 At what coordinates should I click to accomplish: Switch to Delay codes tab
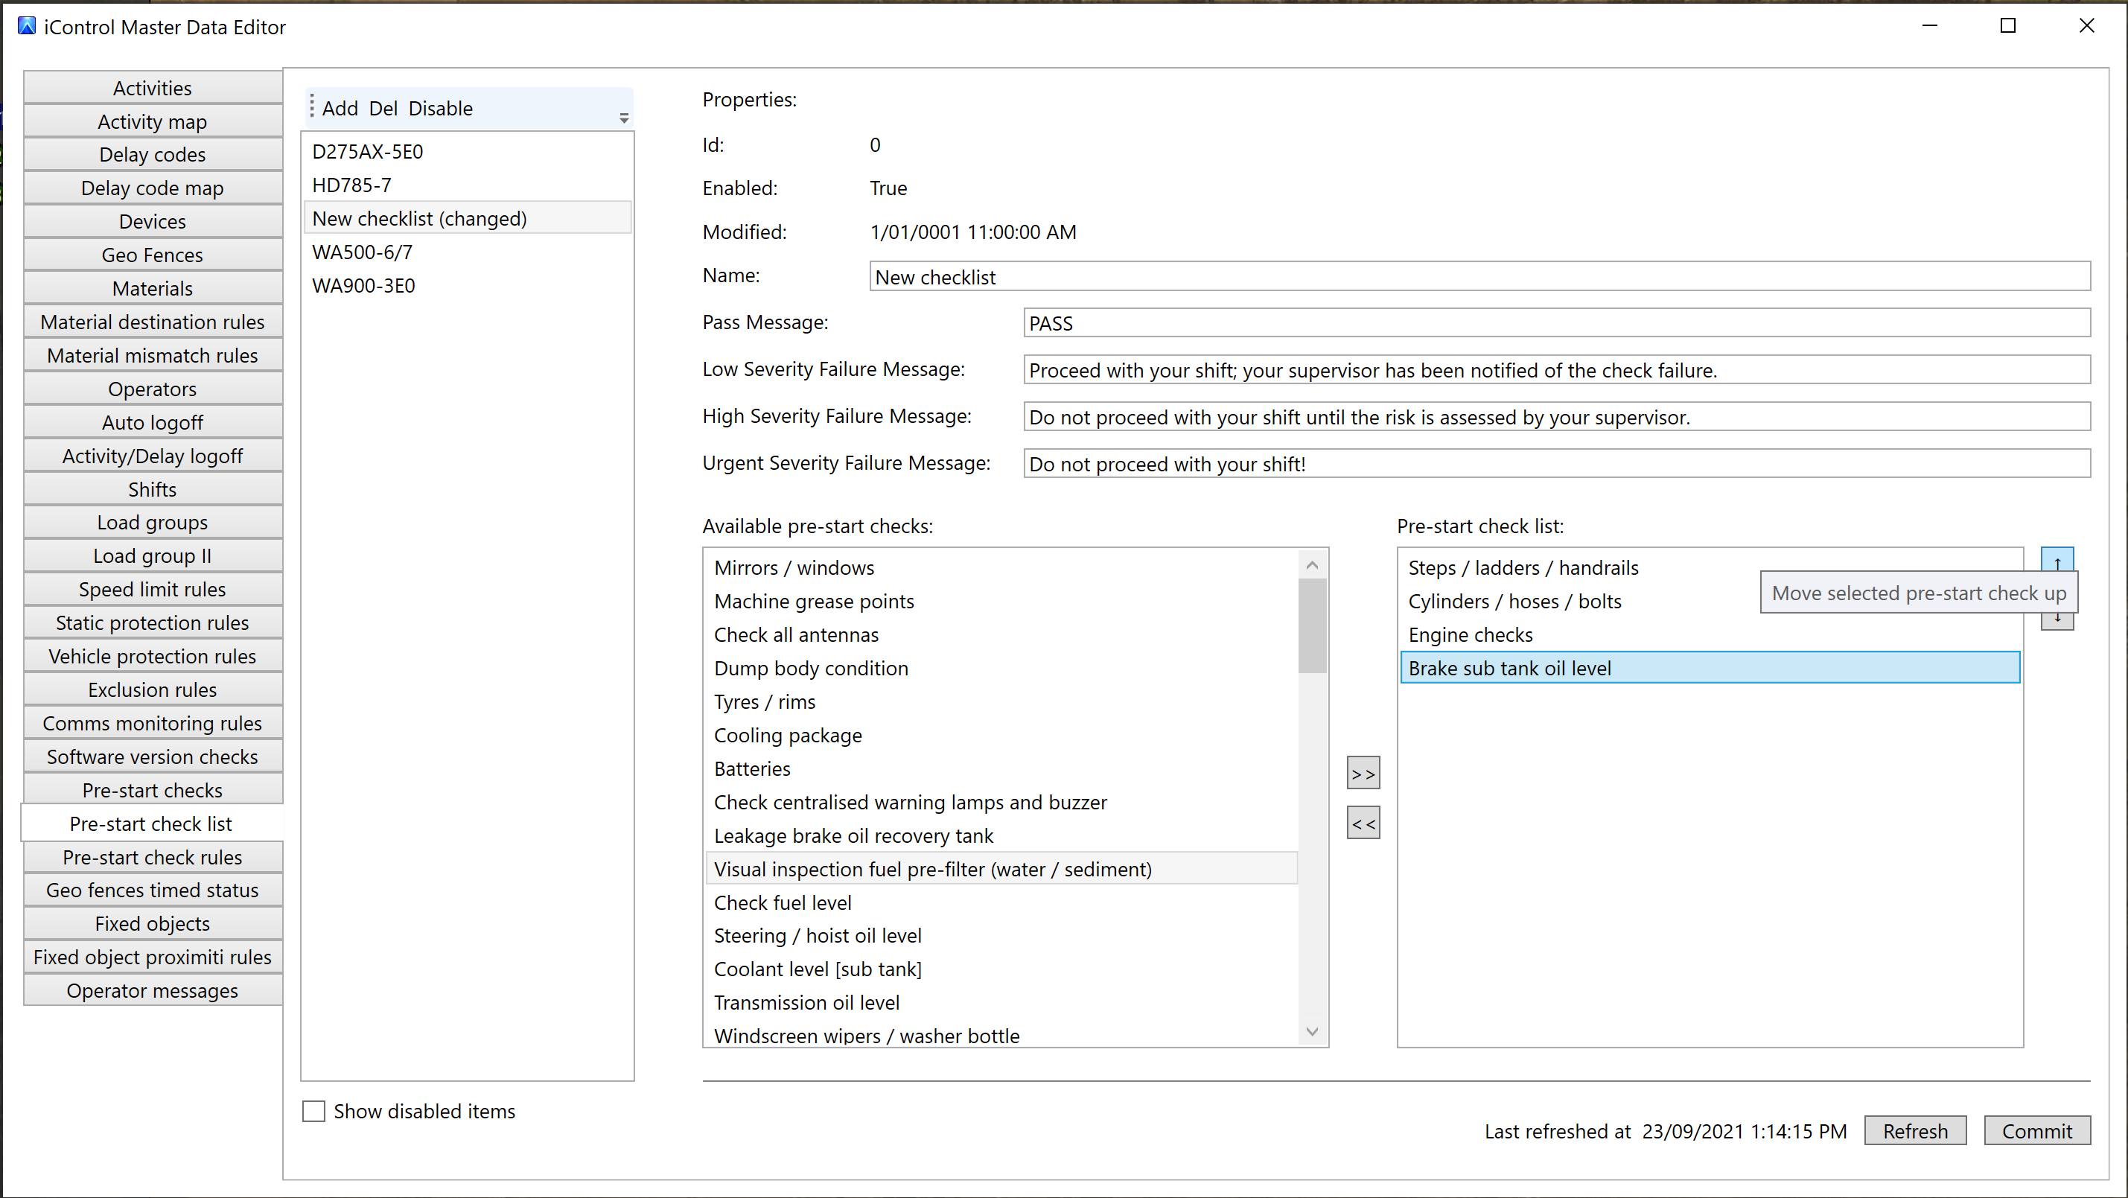153,155
